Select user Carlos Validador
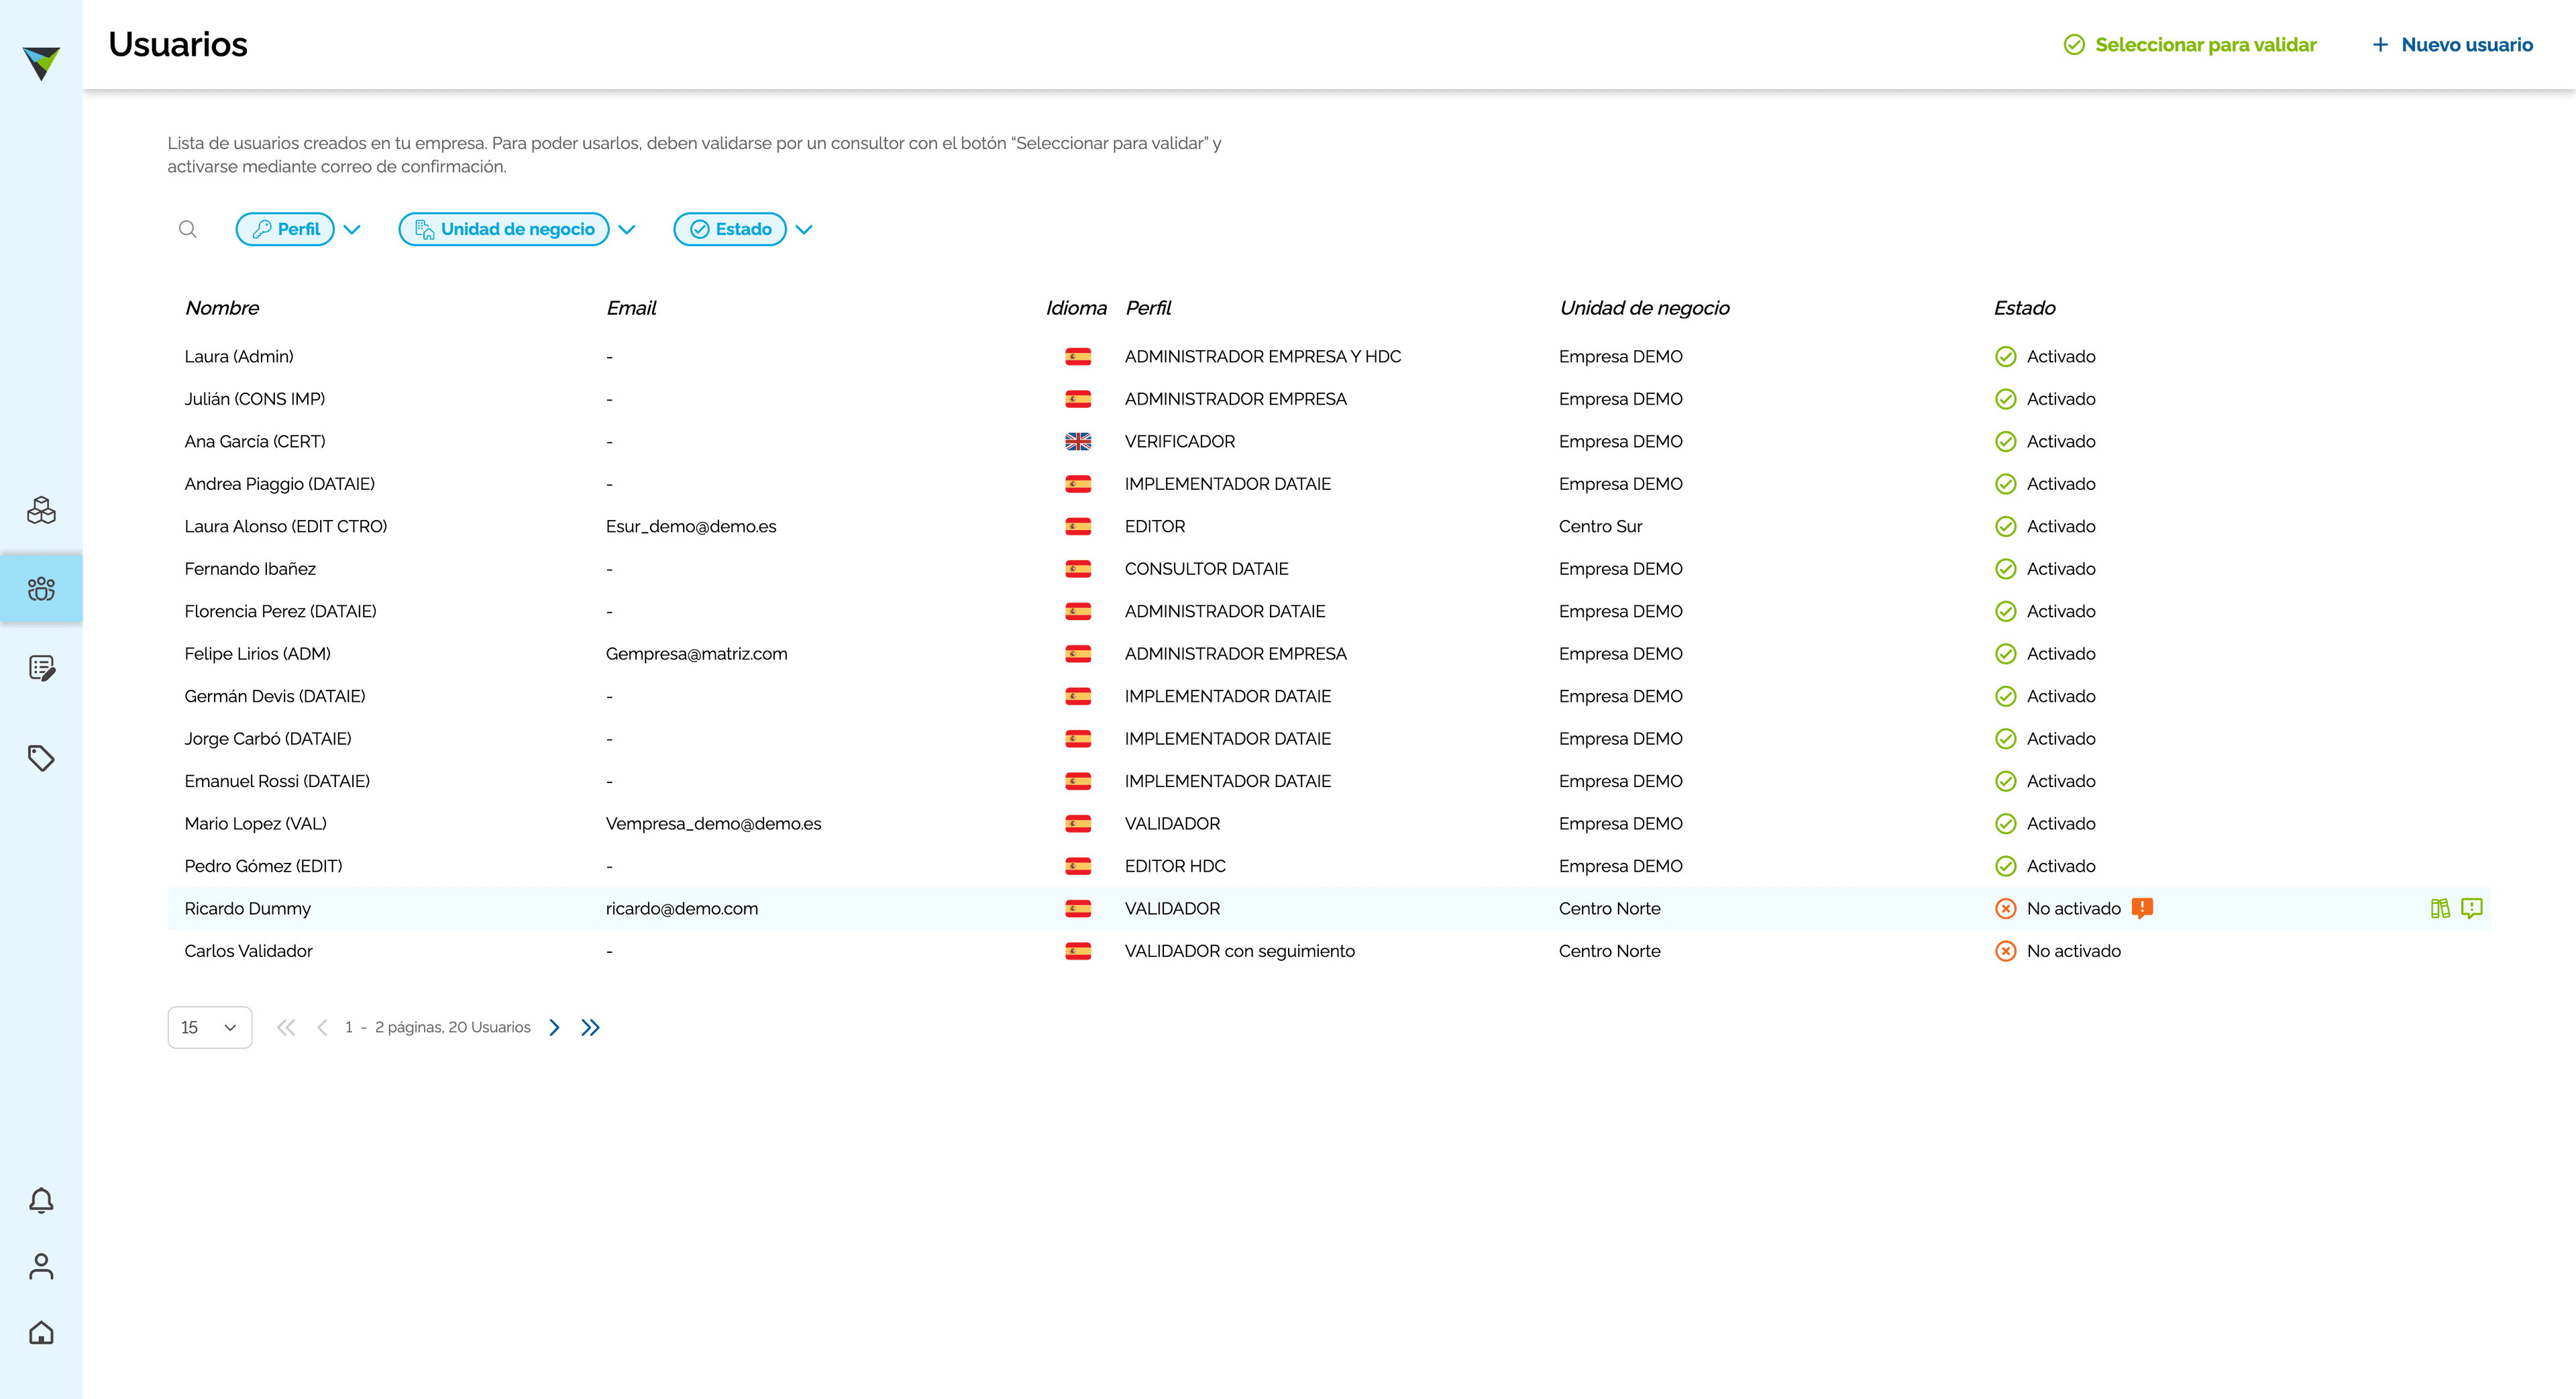This screenshot has height=1399, width=2576. (248, 951)
